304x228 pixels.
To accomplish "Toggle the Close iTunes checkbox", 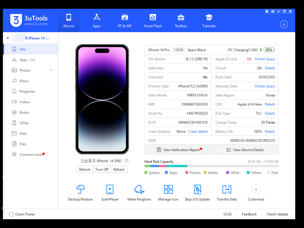I will click(11, 214).
